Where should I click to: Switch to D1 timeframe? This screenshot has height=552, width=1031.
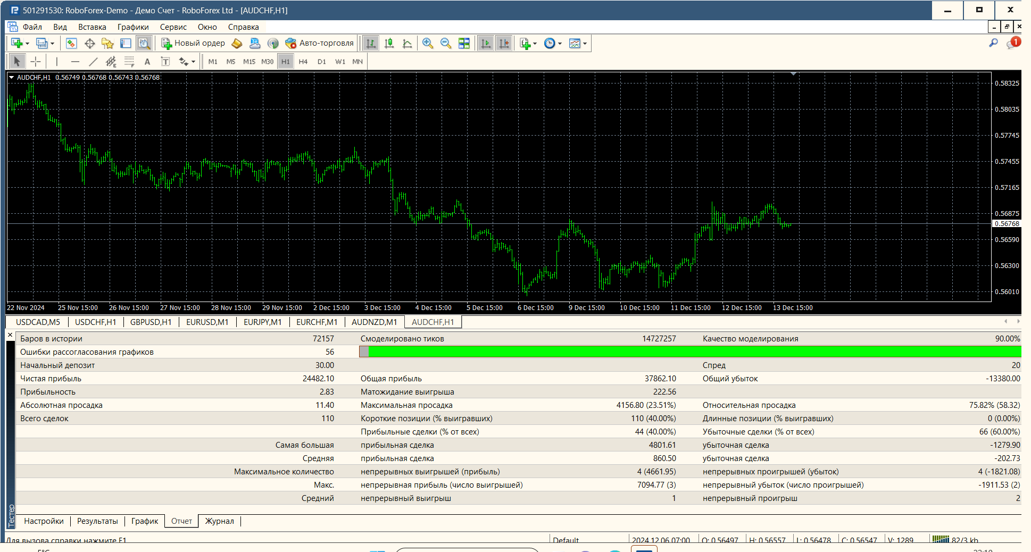(321, 62)
